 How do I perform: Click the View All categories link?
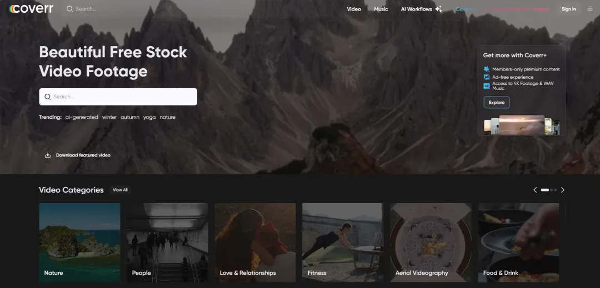(x=120, y=190)
